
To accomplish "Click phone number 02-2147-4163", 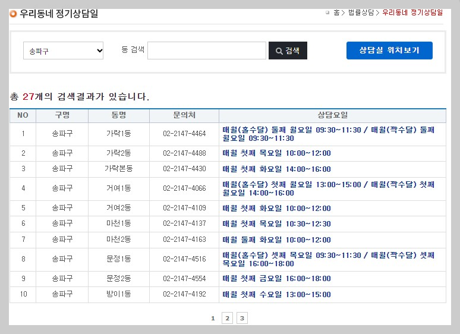I will tap(184, 240).
